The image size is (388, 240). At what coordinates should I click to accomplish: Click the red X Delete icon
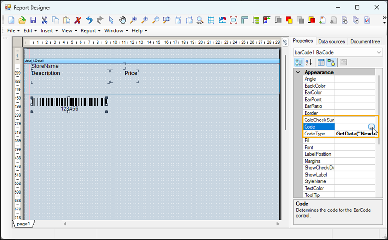click(78, 20)
